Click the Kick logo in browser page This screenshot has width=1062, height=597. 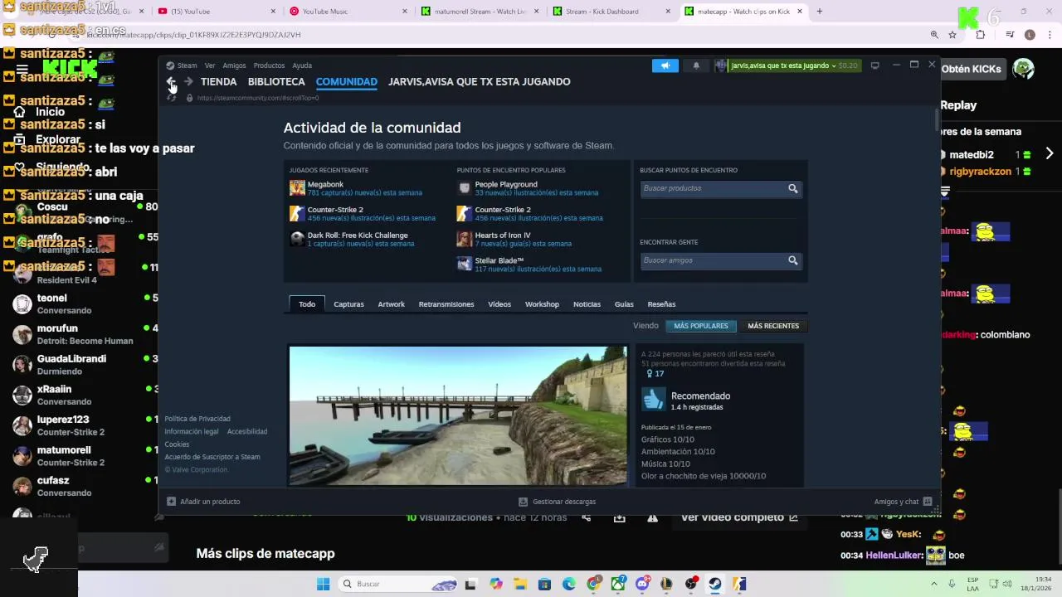[71, 70]
